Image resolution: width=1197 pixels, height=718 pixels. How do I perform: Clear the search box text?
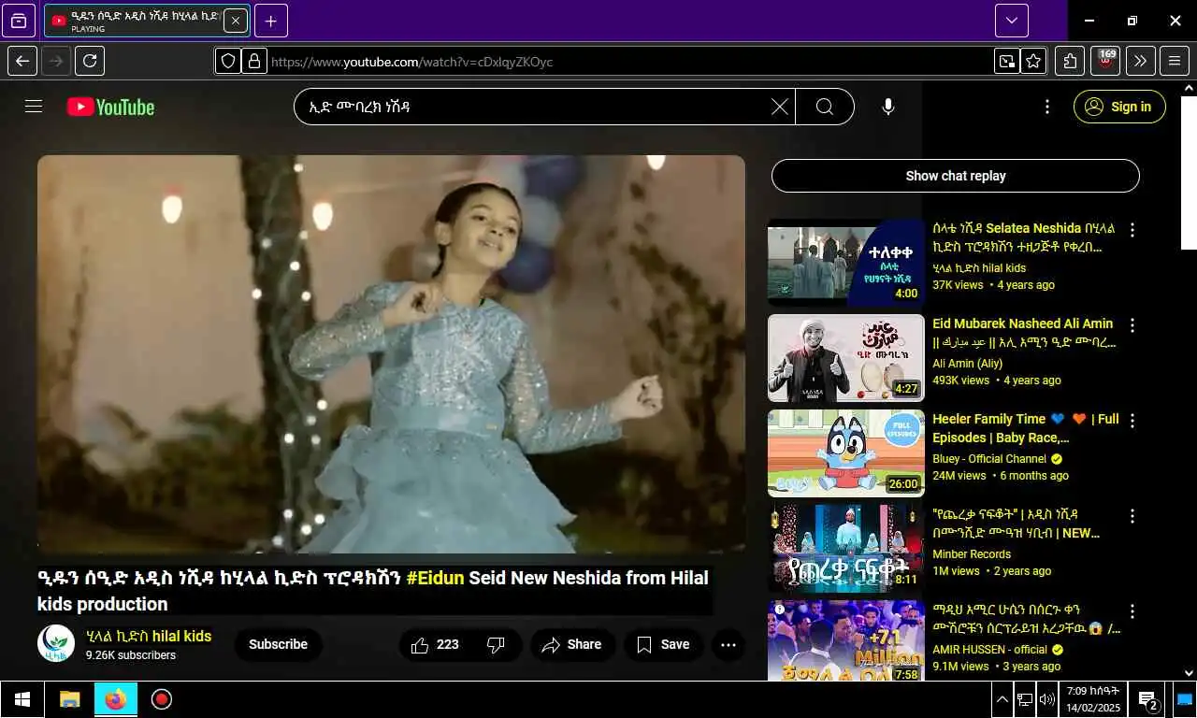coord(779,107)
